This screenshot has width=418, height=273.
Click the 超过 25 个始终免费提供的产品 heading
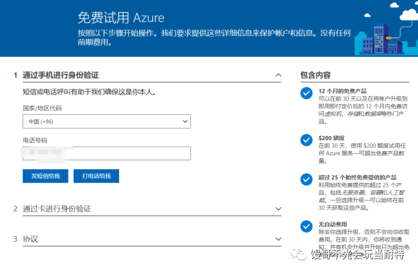(x=357, y=177)
